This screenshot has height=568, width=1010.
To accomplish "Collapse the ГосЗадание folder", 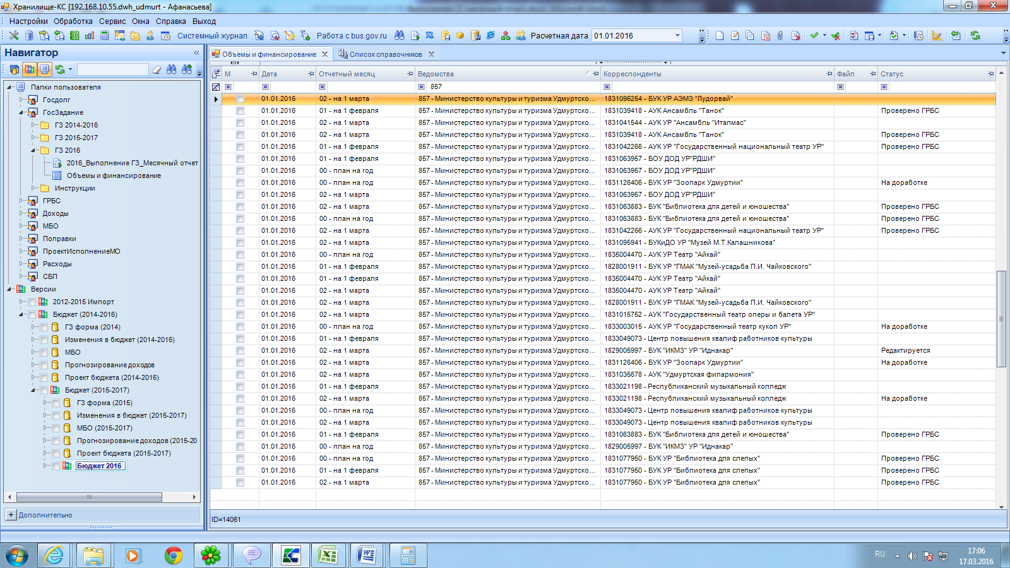I will coord(21,112).
